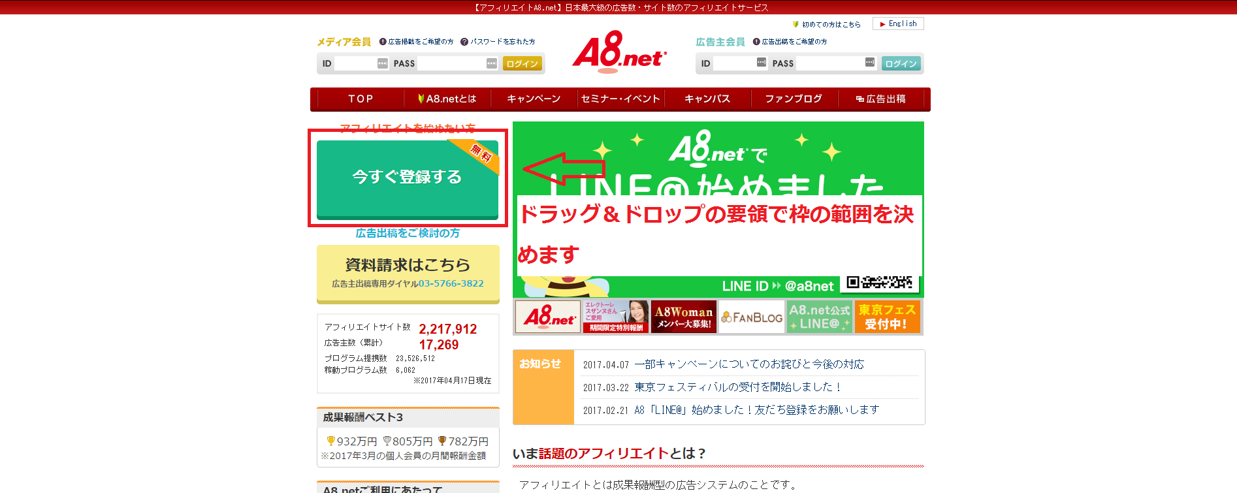Select the TOP navigation item
The image size is (1237, 493).
361,99
